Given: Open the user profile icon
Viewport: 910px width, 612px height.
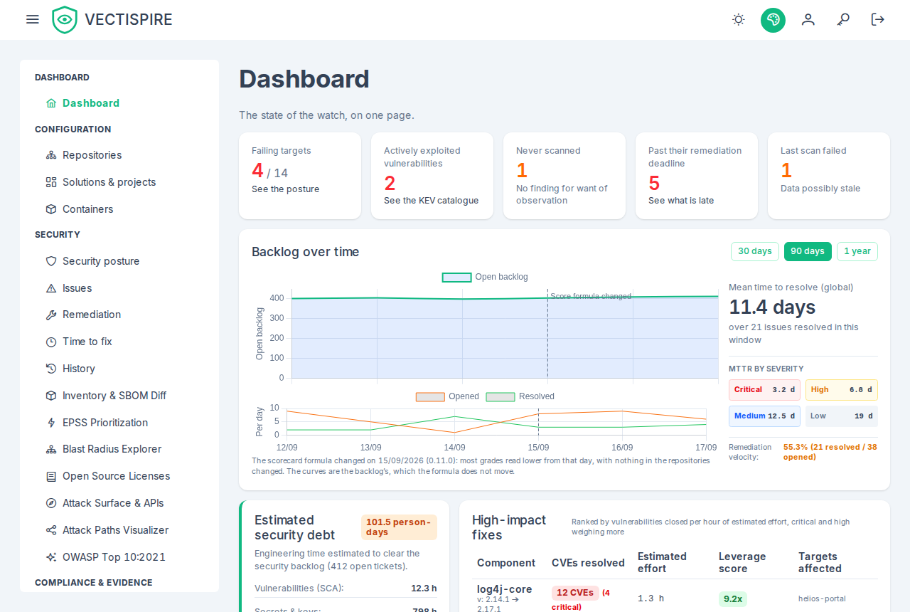Looking at the screenshot, I should [808, 19].
